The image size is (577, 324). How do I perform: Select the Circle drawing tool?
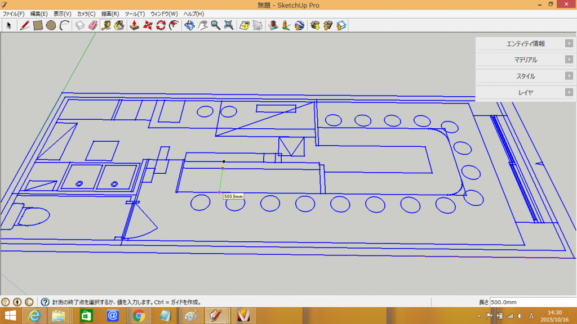(51, 25)
